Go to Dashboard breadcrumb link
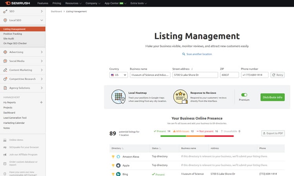 click(x=56, y=11)
